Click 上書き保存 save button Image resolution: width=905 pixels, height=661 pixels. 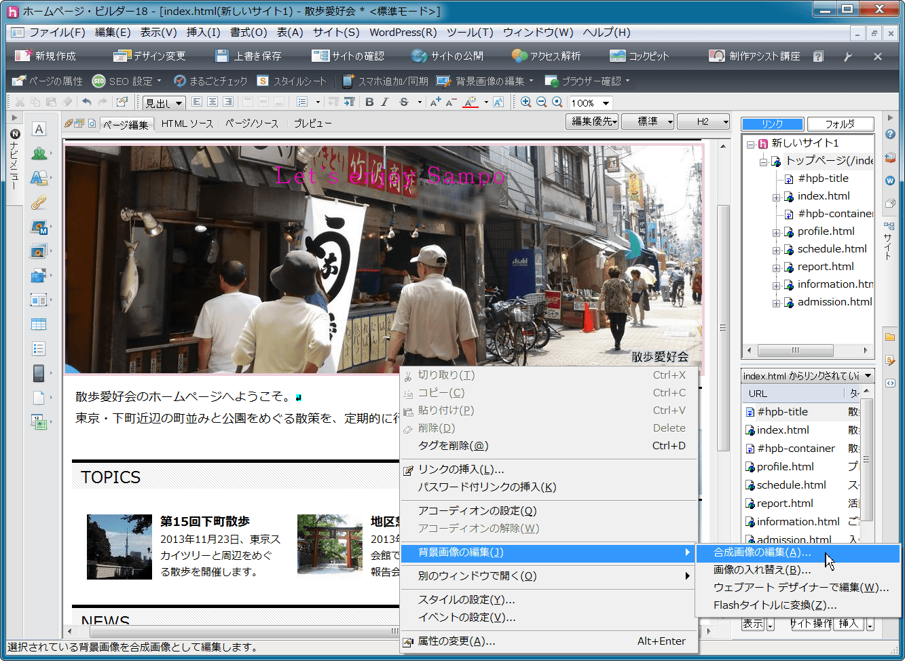click(x=248, y=56)
